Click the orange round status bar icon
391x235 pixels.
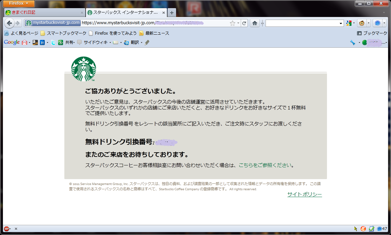click(363, 228)
